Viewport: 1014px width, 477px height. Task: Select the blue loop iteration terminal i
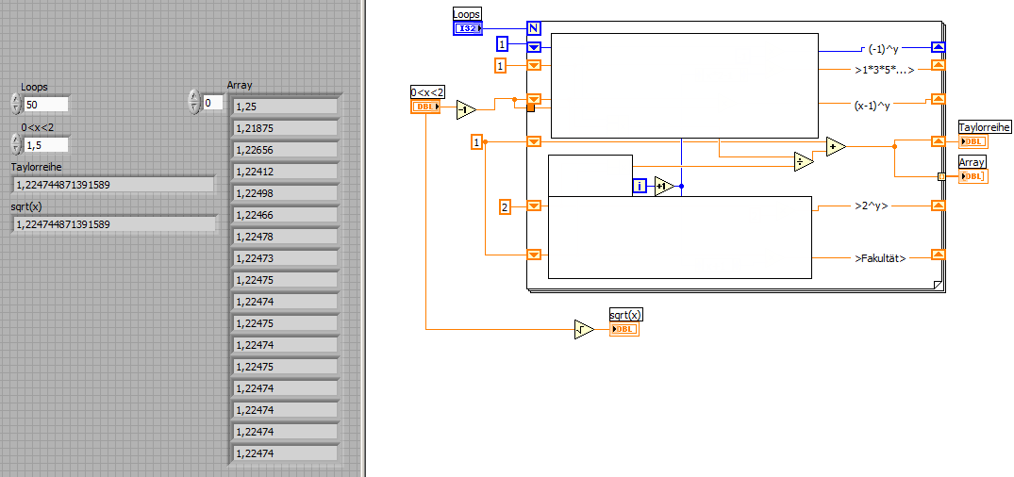point(640,186)
